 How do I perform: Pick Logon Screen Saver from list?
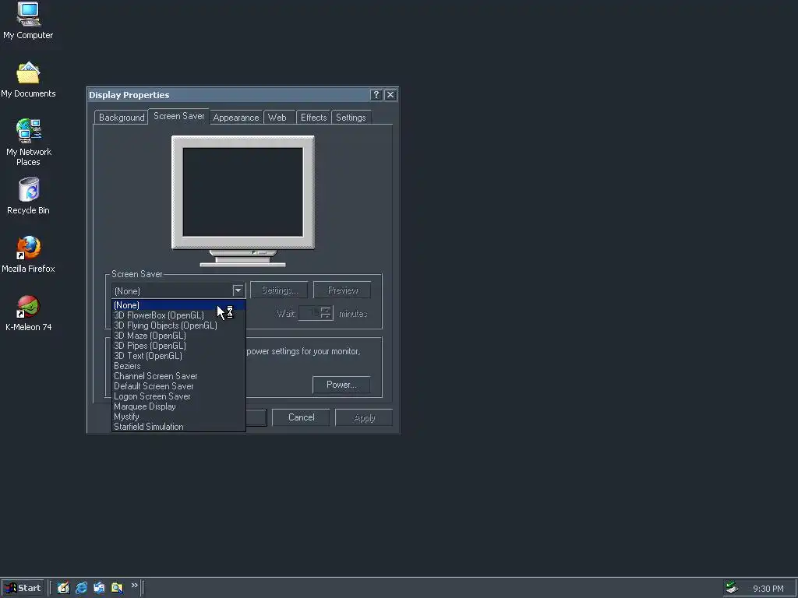(178, 396)
